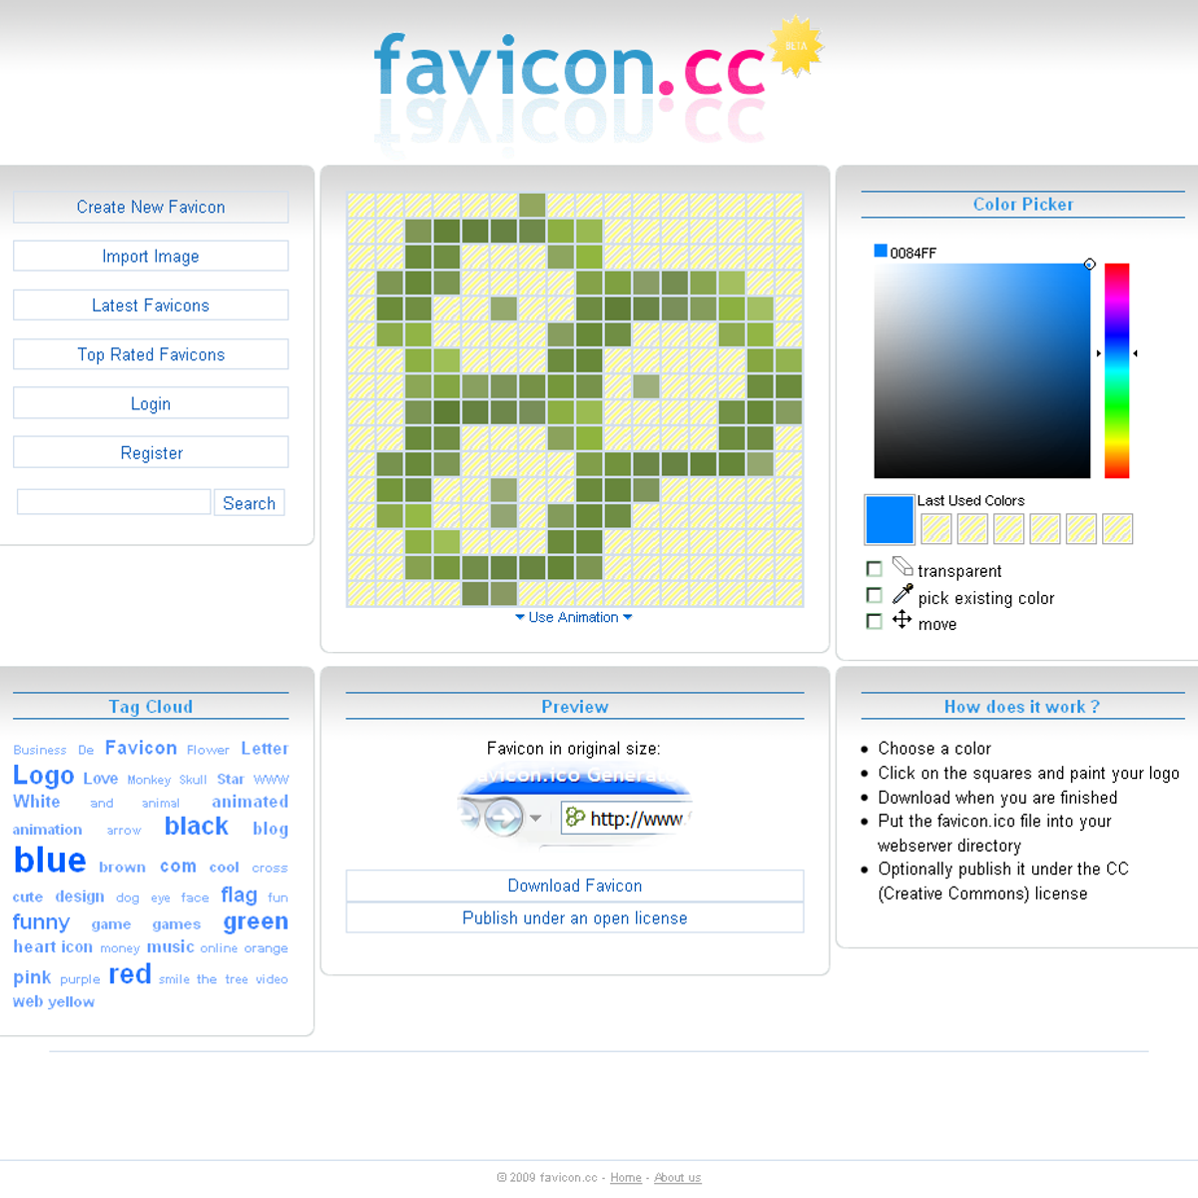Click the 'Favicon' tag
The width and height of the screenshot is (1198, 1198).
click(x=141, y=748)
